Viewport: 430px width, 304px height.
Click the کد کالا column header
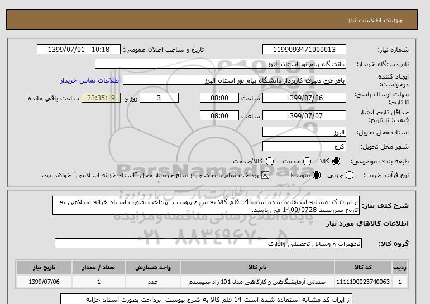pos(363,267)
